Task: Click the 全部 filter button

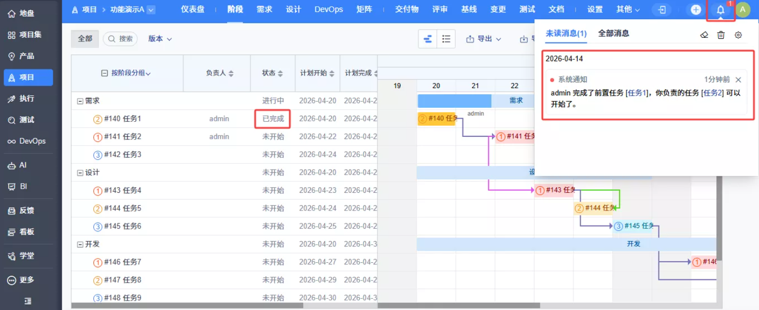Action: coord(85,39)
